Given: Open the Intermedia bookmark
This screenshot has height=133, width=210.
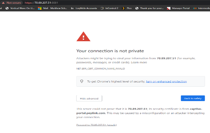Looking at the screenshot, I should [201, 8].
